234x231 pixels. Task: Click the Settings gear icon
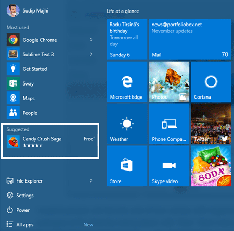point(10,196)
